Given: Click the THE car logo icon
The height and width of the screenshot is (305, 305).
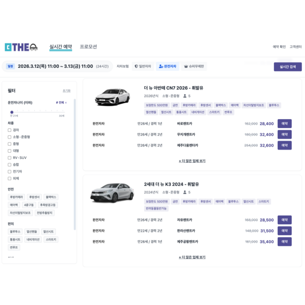Looking at the screenshot, I should 21,47.
